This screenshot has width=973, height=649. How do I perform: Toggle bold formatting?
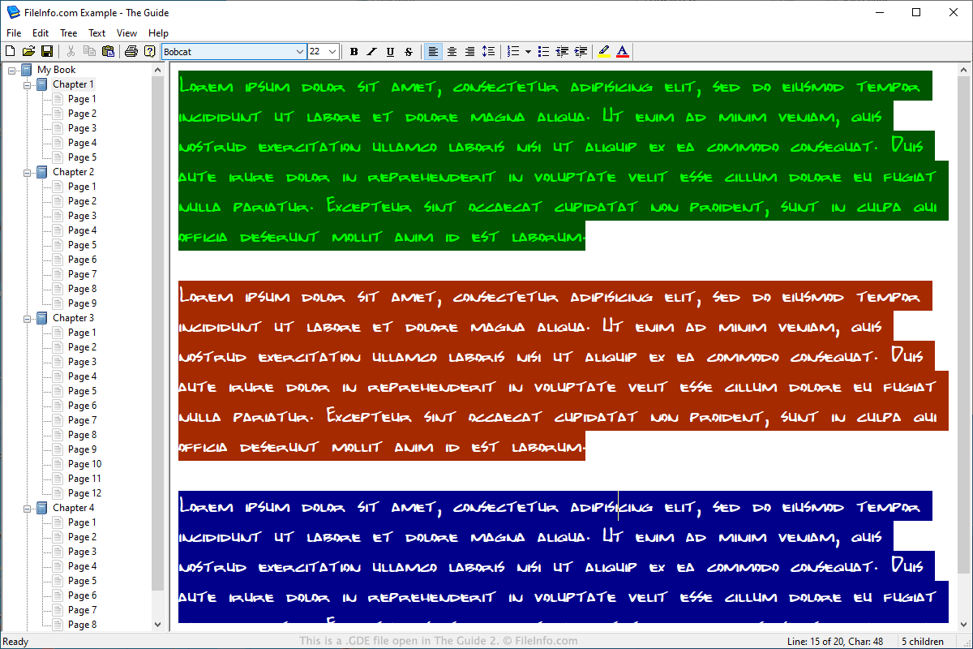pyautogui.click(x=354, y=51)
